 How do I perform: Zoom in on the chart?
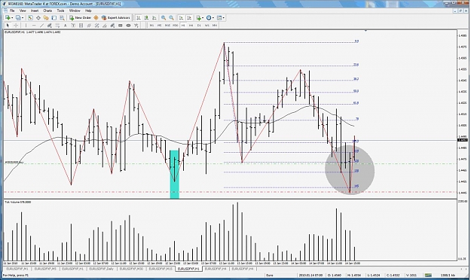[164, 18]
